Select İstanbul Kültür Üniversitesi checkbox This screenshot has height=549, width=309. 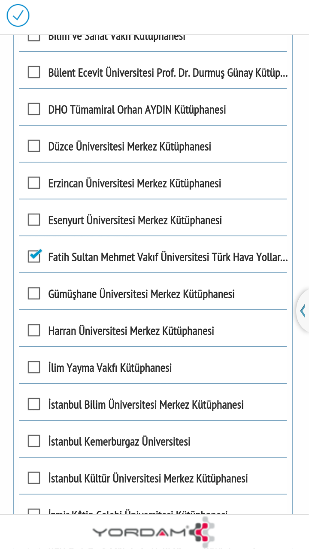(x=34, y=478)
